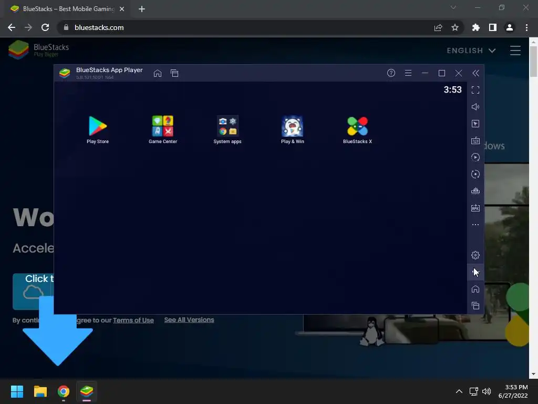The width and height of the screenshot is (538, 404).
Task: Open taskbar clock showing 3:53 PM
Action: click(x=513, y=391)
